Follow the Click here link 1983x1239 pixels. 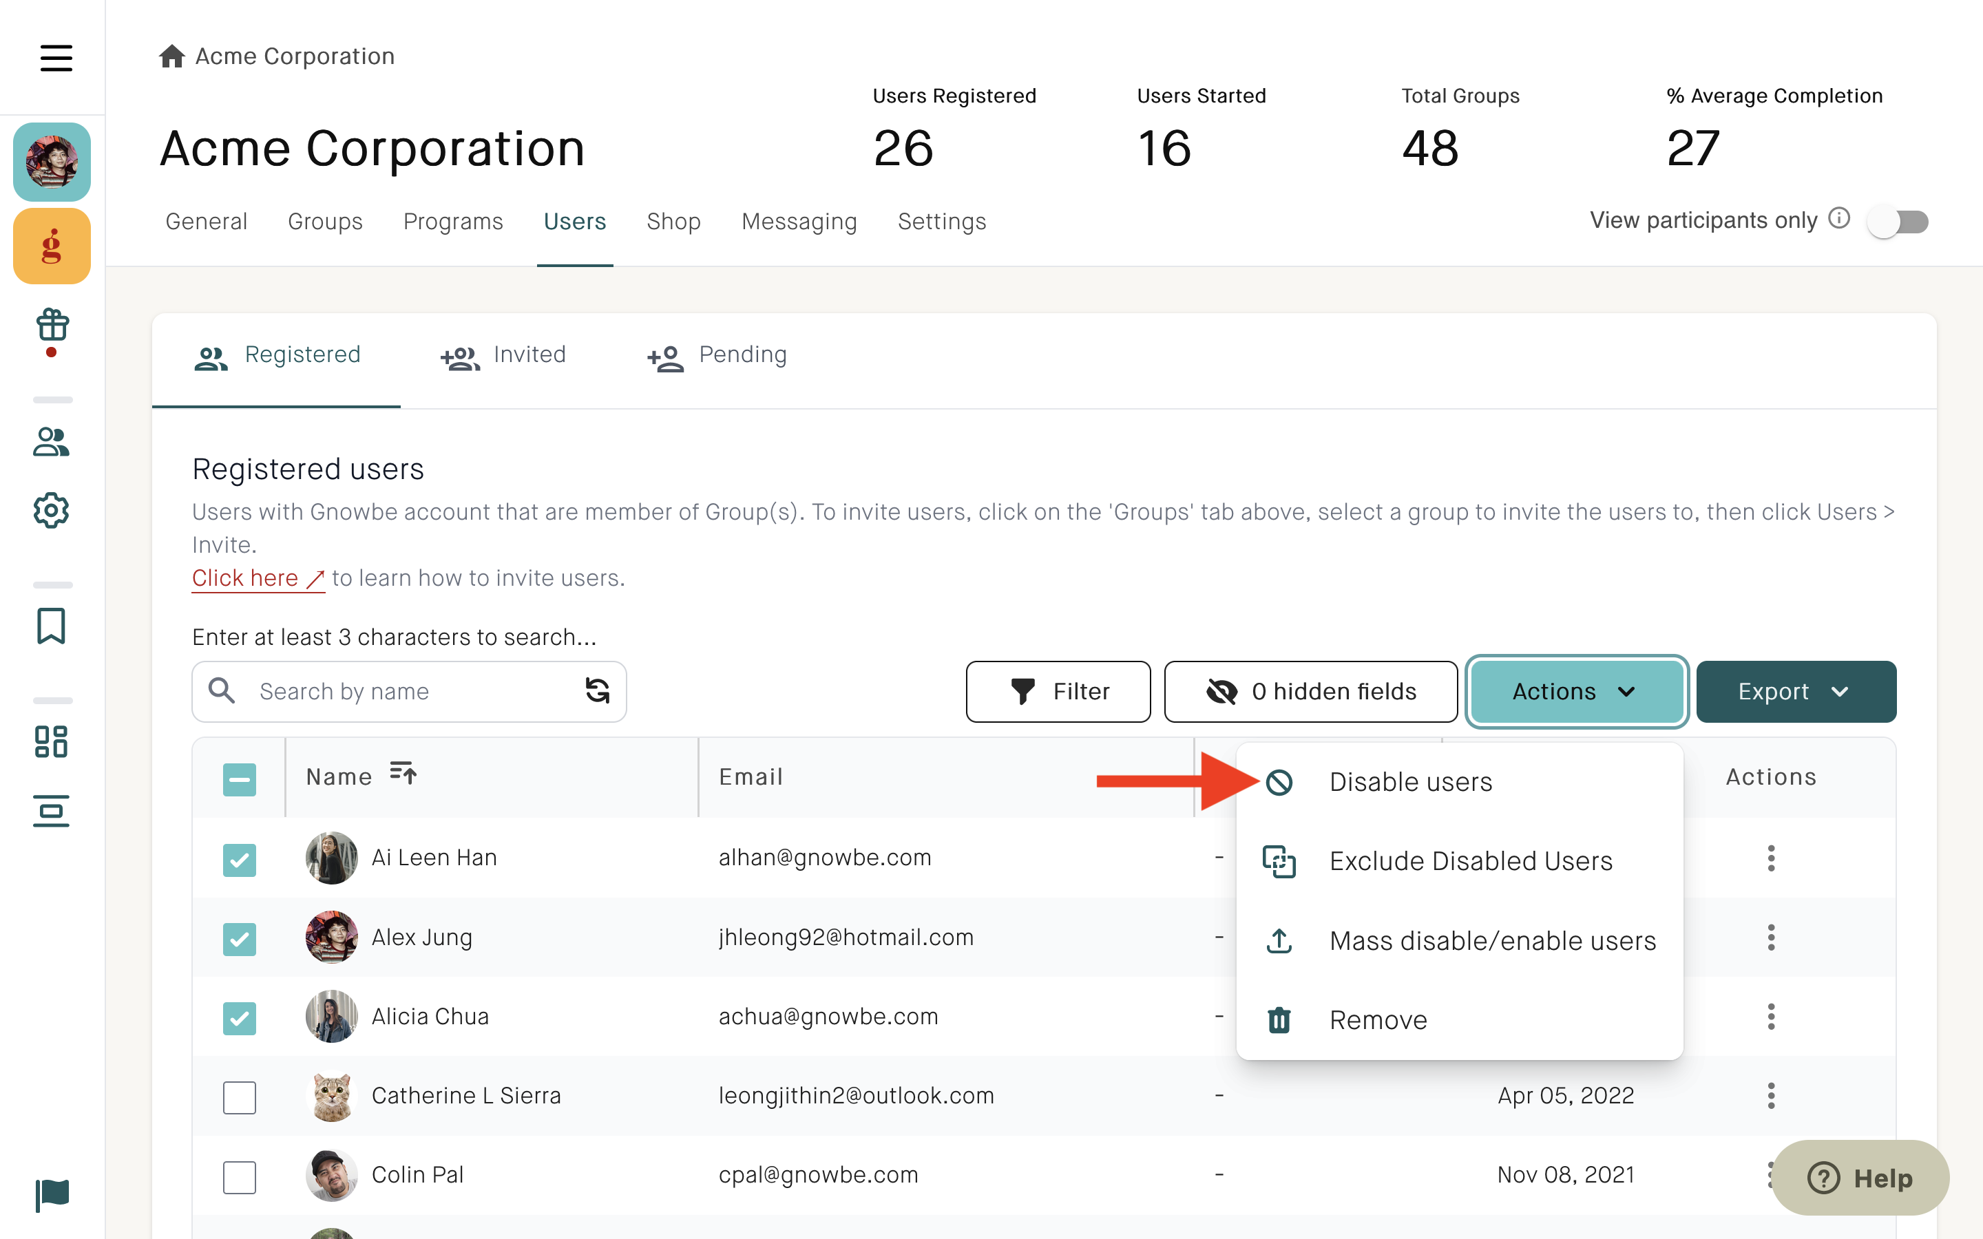pyautogui.click(x=258, y=578)
